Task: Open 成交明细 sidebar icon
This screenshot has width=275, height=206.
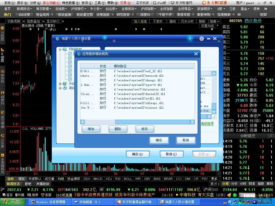Action: [x=2, y=120]
